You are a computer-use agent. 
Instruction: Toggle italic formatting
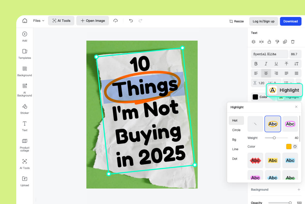point(266,64)
